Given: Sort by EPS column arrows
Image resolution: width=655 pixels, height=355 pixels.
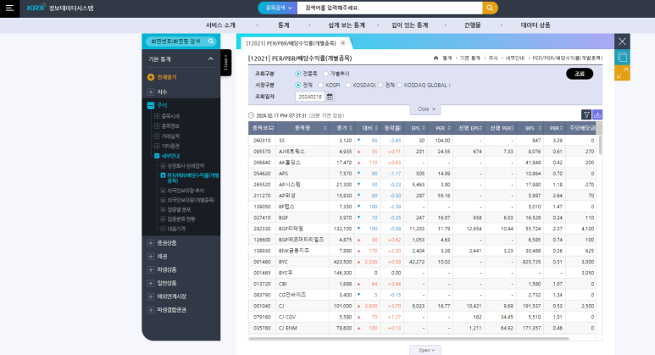Looking at the screenshot, I should 424,128.
